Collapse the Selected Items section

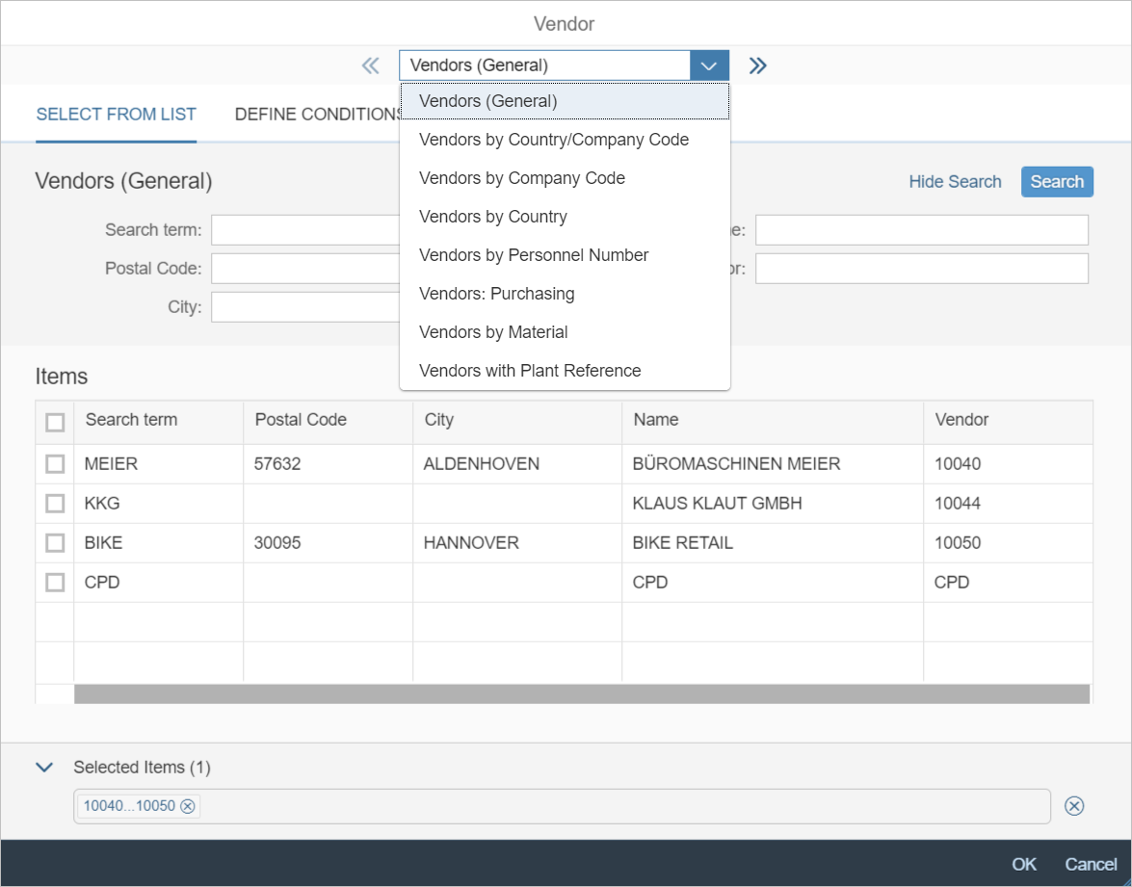pyautogui.click(x=43, y=768)
